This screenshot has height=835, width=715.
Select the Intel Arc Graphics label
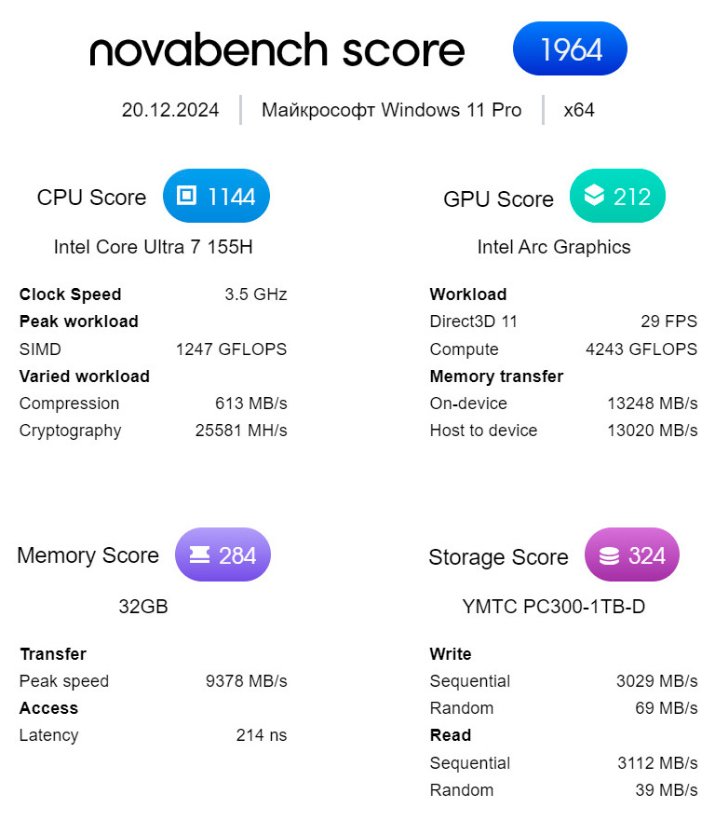tap(554, 247)
